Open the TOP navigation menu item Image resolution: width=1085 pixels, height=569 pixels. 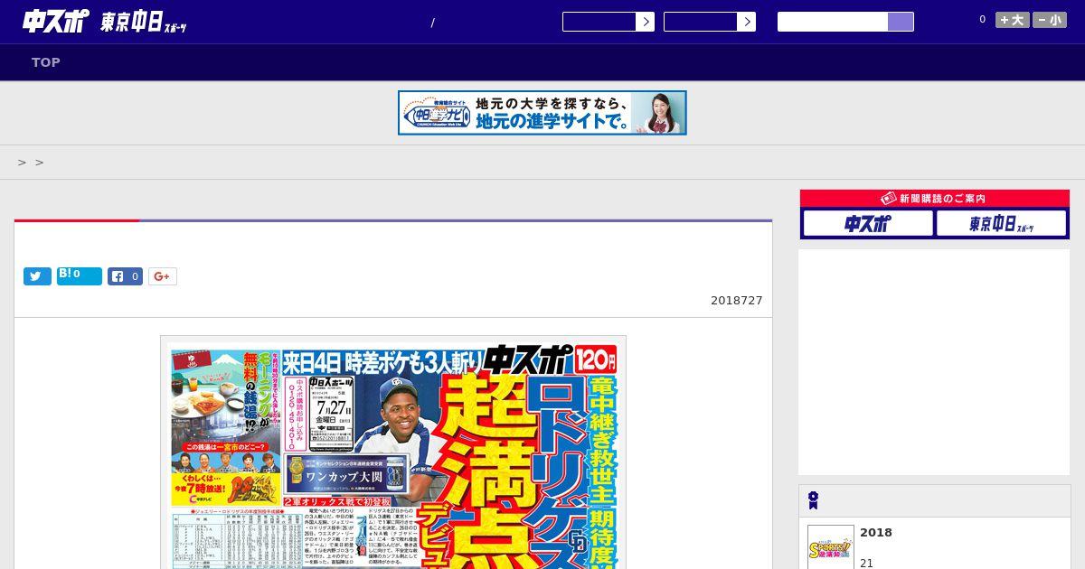[x=46, y=62]
